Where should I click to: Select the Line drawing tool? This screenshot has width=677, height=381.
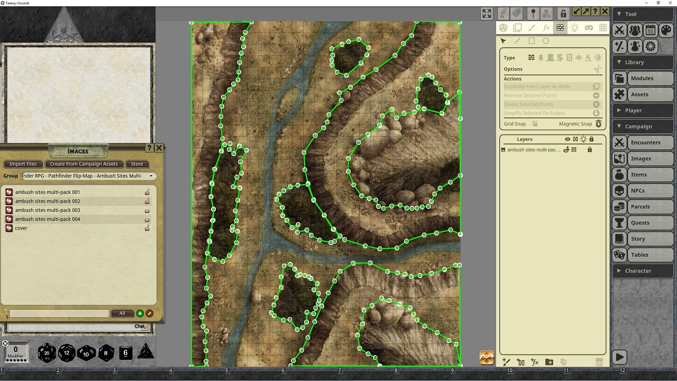coord(517,41)
